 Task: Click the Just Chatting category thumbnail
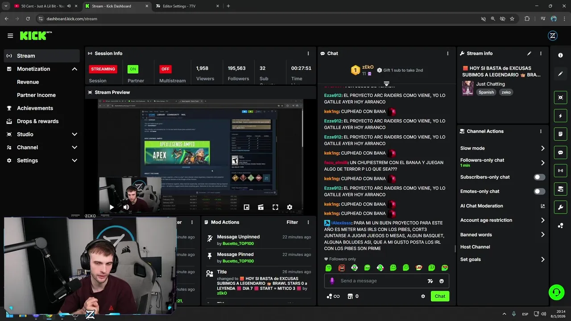(468, 88)
